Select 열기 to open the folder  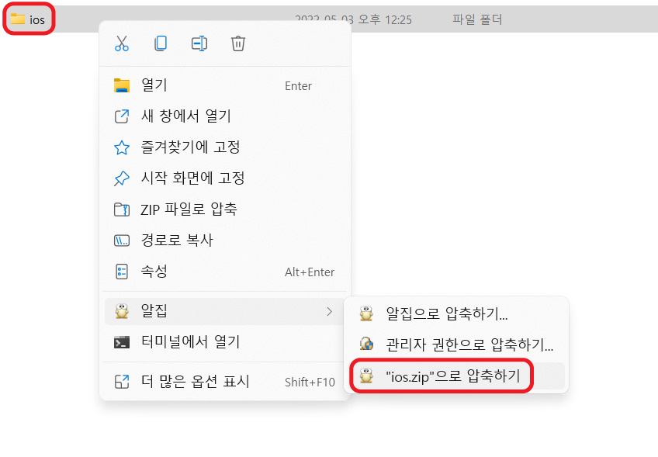(154, 85)
